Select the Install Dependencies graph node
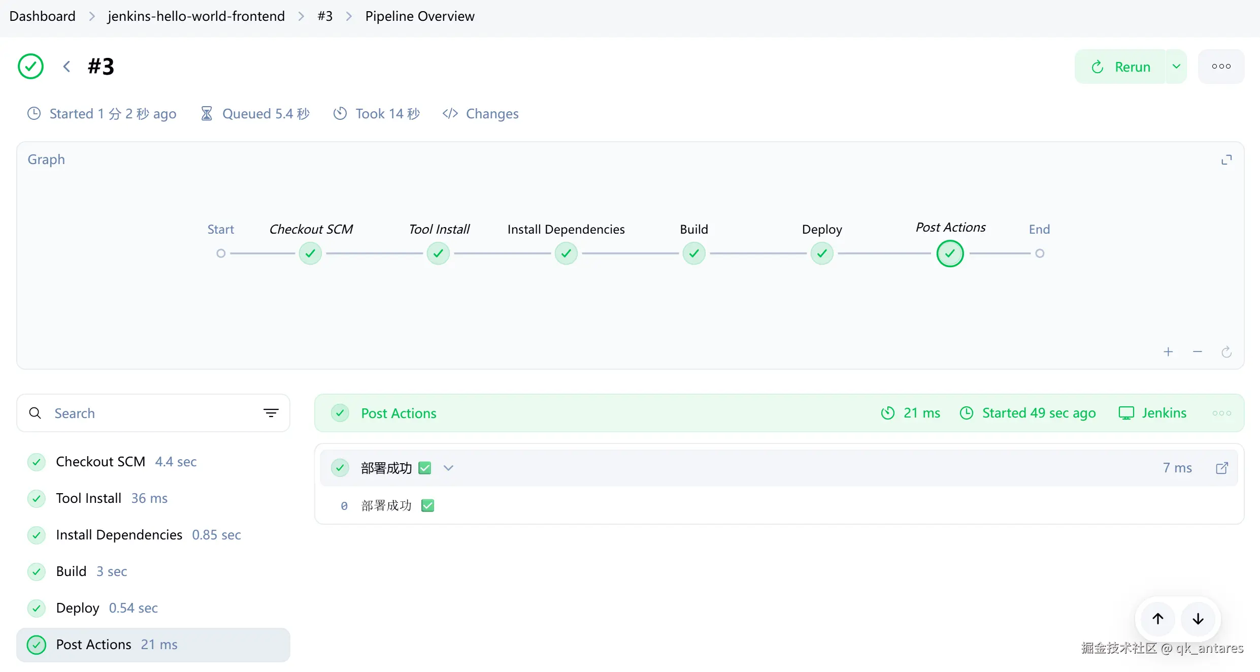Image resolution: width=1260 pixels, height=672 pixels. coord(566,253)
